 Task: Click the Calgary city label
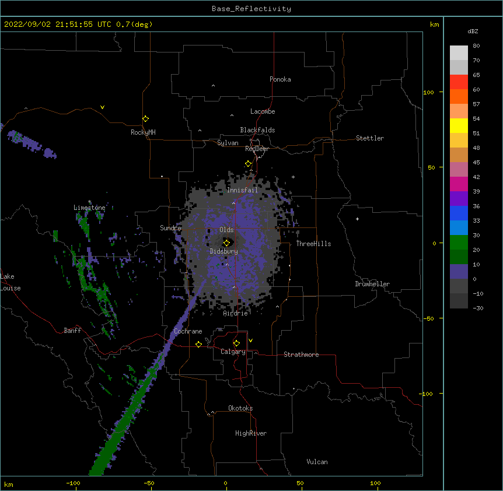[233, 352]
